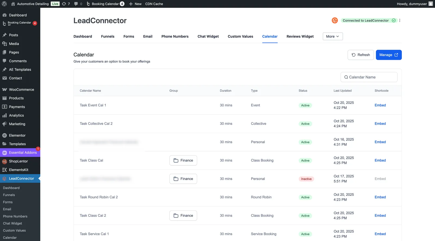Expand the More dropdown in navigation
Image resolution: width=435 pixels, height=241 pixels.
coord(333,36)
